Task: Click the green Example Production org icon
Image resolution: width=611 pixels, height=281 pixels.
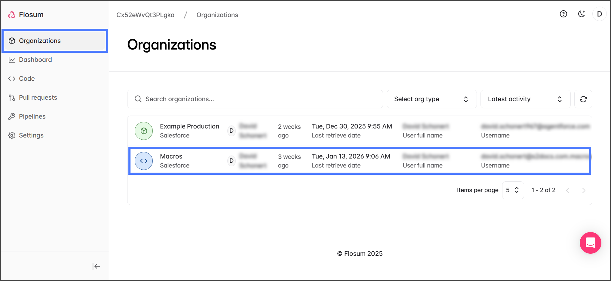Action: tap(144, 131)
